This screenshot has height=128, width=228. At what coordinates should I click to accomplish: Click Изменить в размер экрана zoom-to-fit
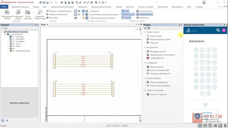click(59, 11)
